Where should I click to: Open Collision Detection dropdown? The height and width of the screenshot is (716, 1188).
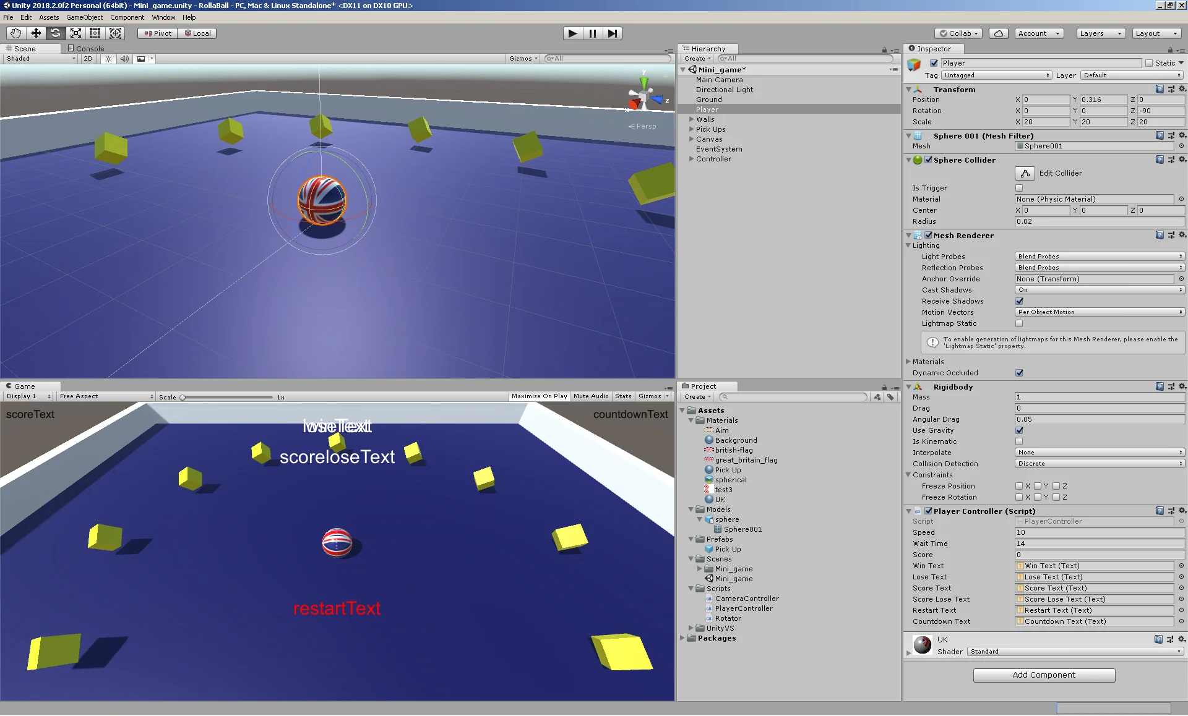[1100, 464]
